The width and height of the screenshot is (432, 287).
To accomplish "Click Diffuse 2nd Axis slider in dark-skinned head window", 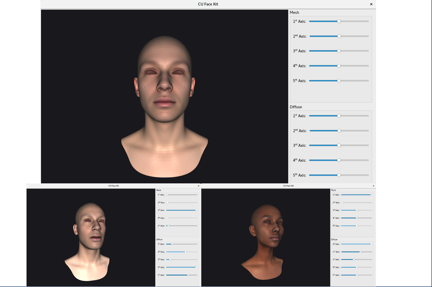I will [357, 252].
